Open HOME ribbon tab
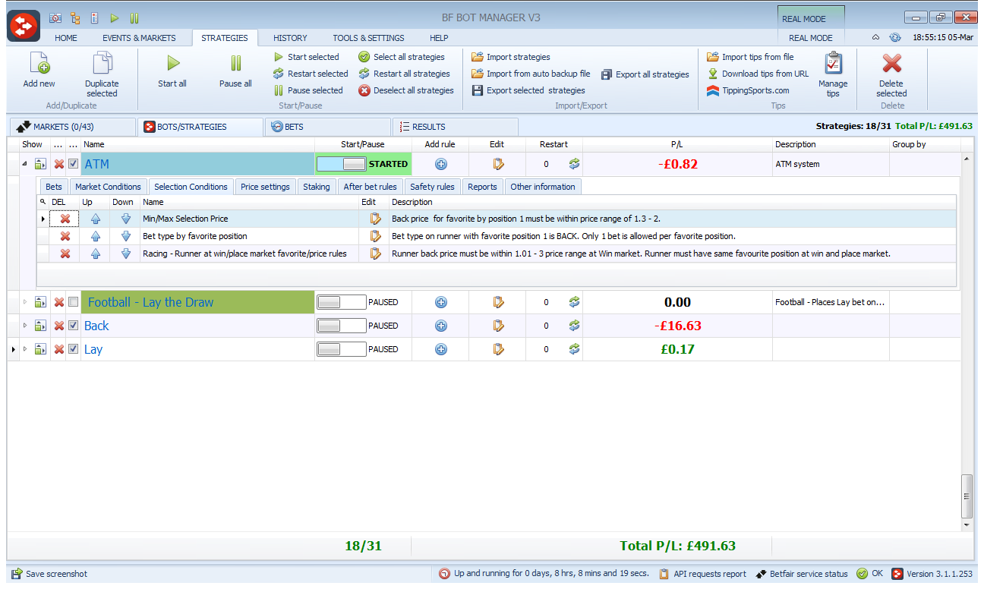Viewport: 984px width, 589px height. [66, 38]
